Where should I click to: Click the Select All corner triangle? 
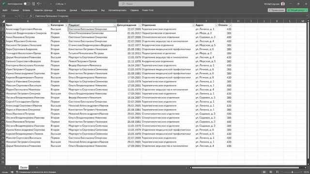3,21
